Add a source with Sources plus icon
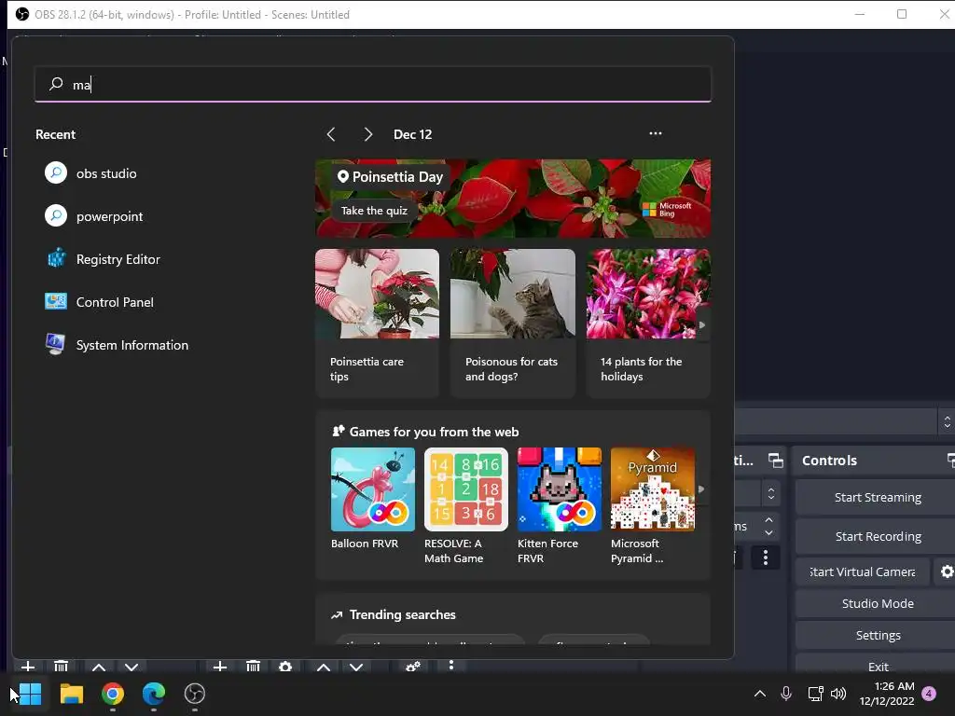 point(220,667)
